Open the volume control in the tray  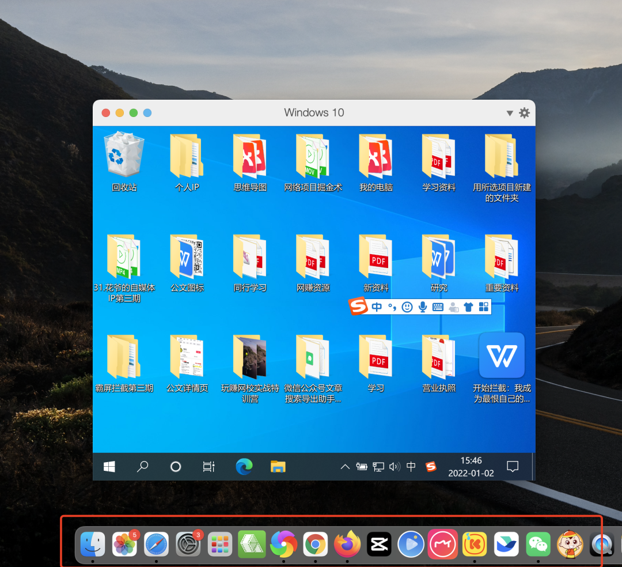(x=395, y=467)
